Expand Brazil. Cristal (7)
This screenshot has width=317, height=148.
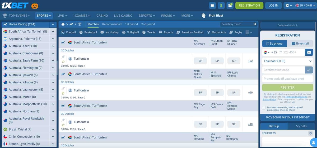click(53, 130)
